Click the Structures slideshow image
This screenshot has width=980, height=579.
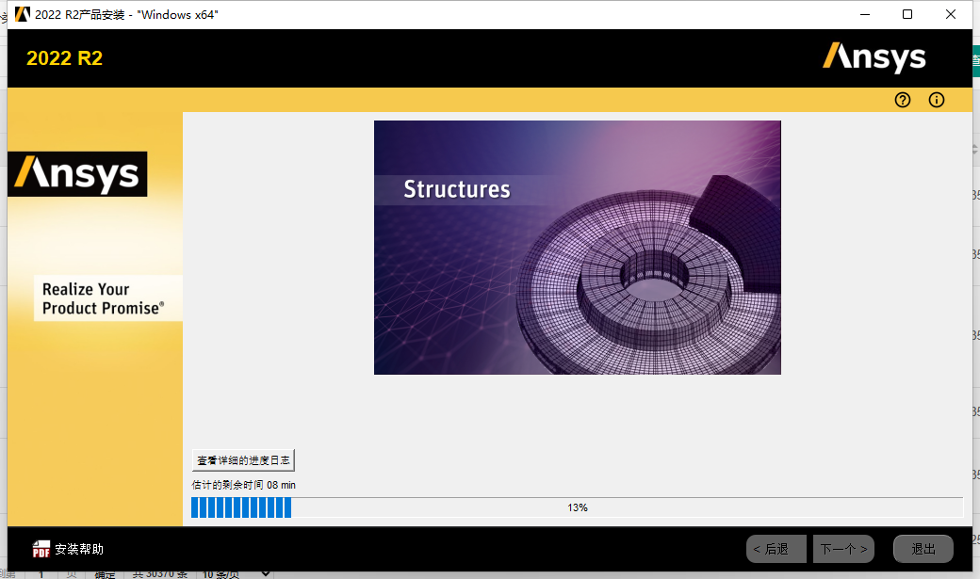(x=578, y=247)
